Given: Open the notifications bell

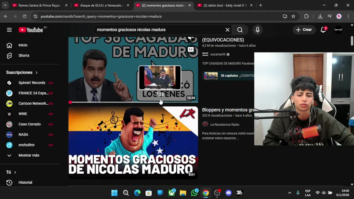Looking at the screenshot, I should tap(323, 30).
